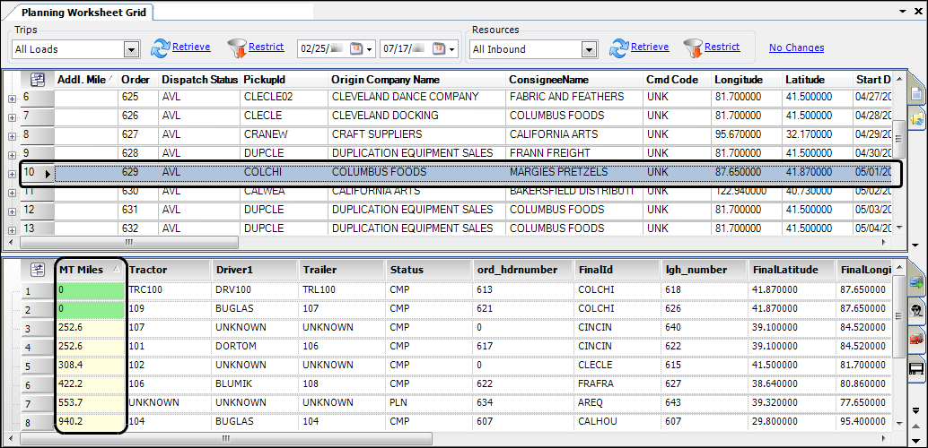Open the end date dropdown arrow
Image resolution: width=928 pixels, height=448 pixels.
[452, 48]
